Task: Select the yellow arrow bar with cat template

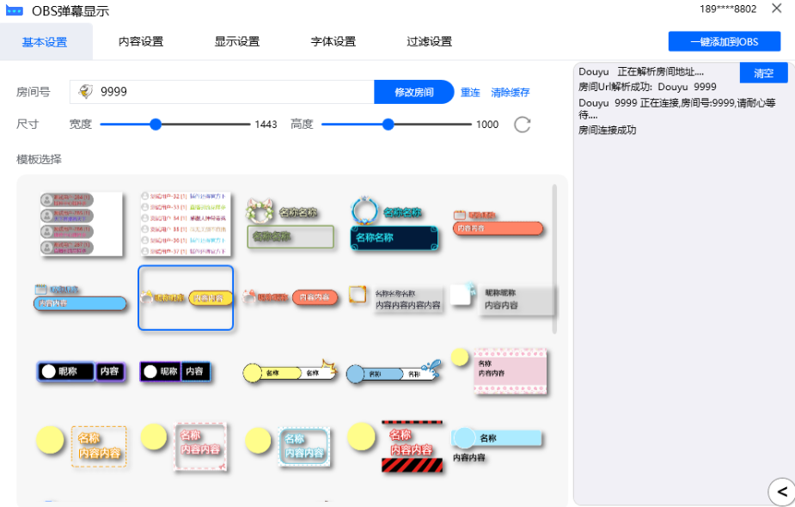Action: coord(290,371)
